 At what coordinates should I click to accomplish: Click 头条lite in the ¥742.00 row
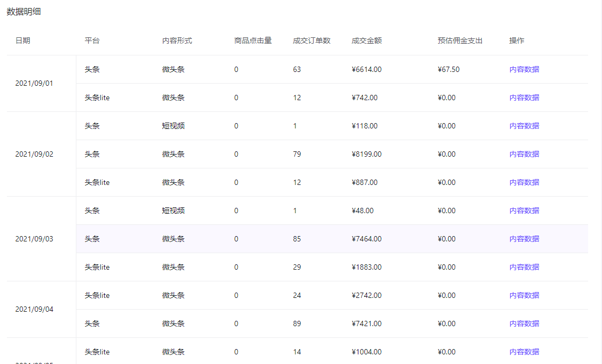[x=97, y=98]
